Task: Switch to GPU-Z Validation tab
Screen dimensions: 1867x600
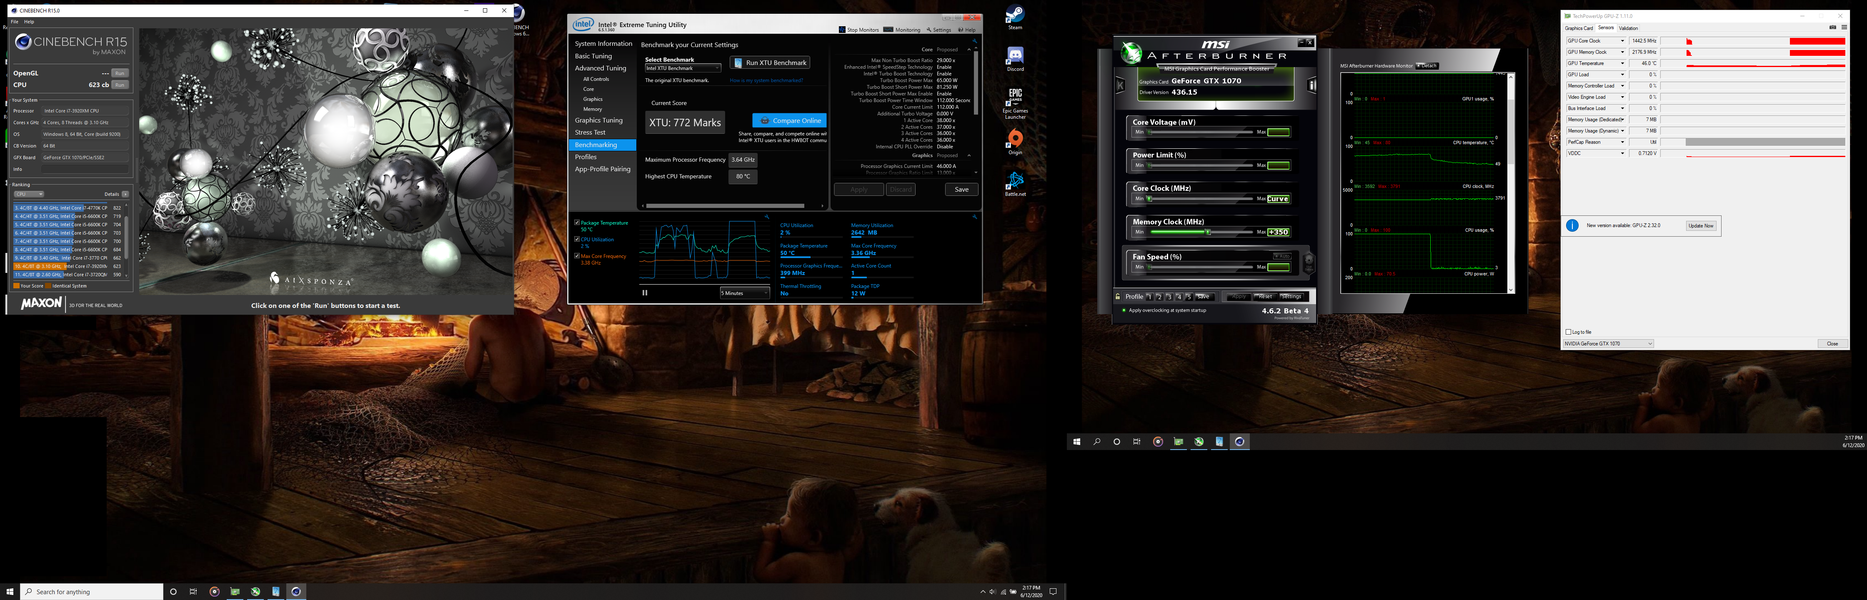Action: click(1629, 28)
